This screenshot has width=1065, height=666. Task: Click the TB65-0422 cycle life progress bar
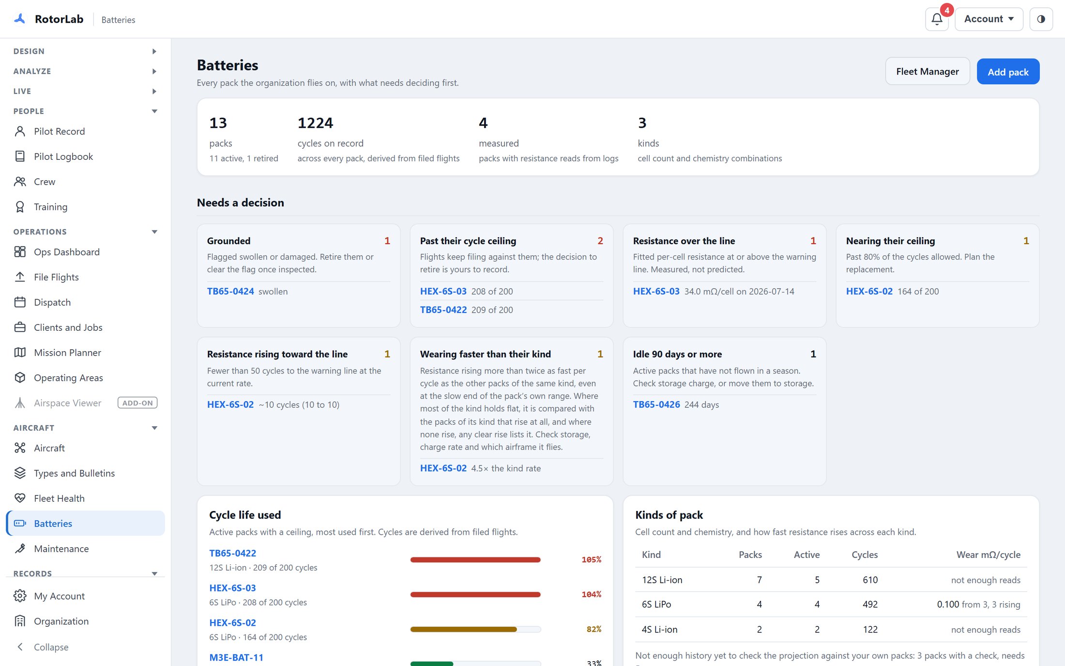pos(475,559)
